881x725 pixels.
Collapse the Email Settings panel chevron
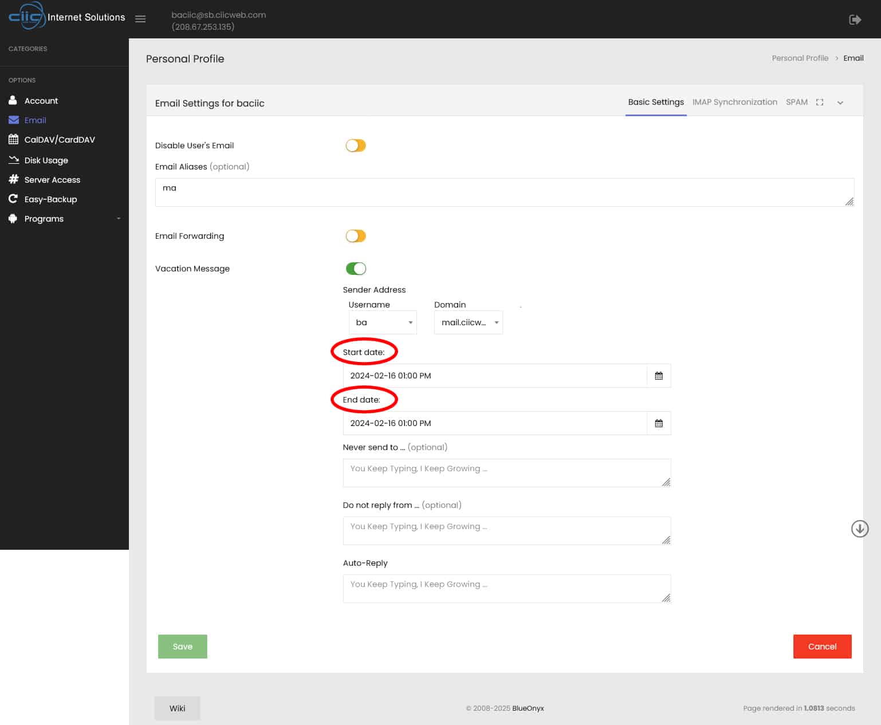tap(840, 103)
